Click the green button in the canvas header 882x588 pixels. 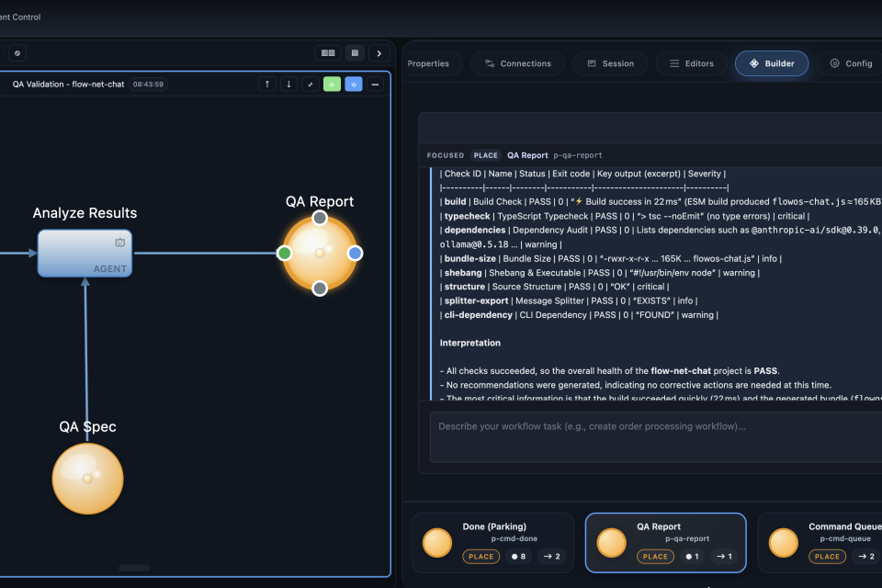pos(332,85)
